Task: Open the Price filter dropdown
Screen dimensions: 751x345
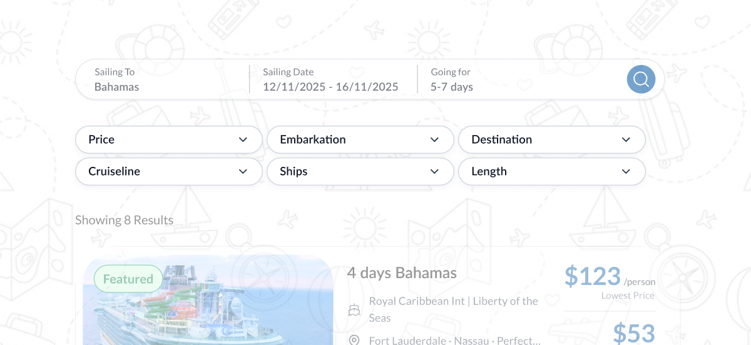Action: (x=168, y=139)
